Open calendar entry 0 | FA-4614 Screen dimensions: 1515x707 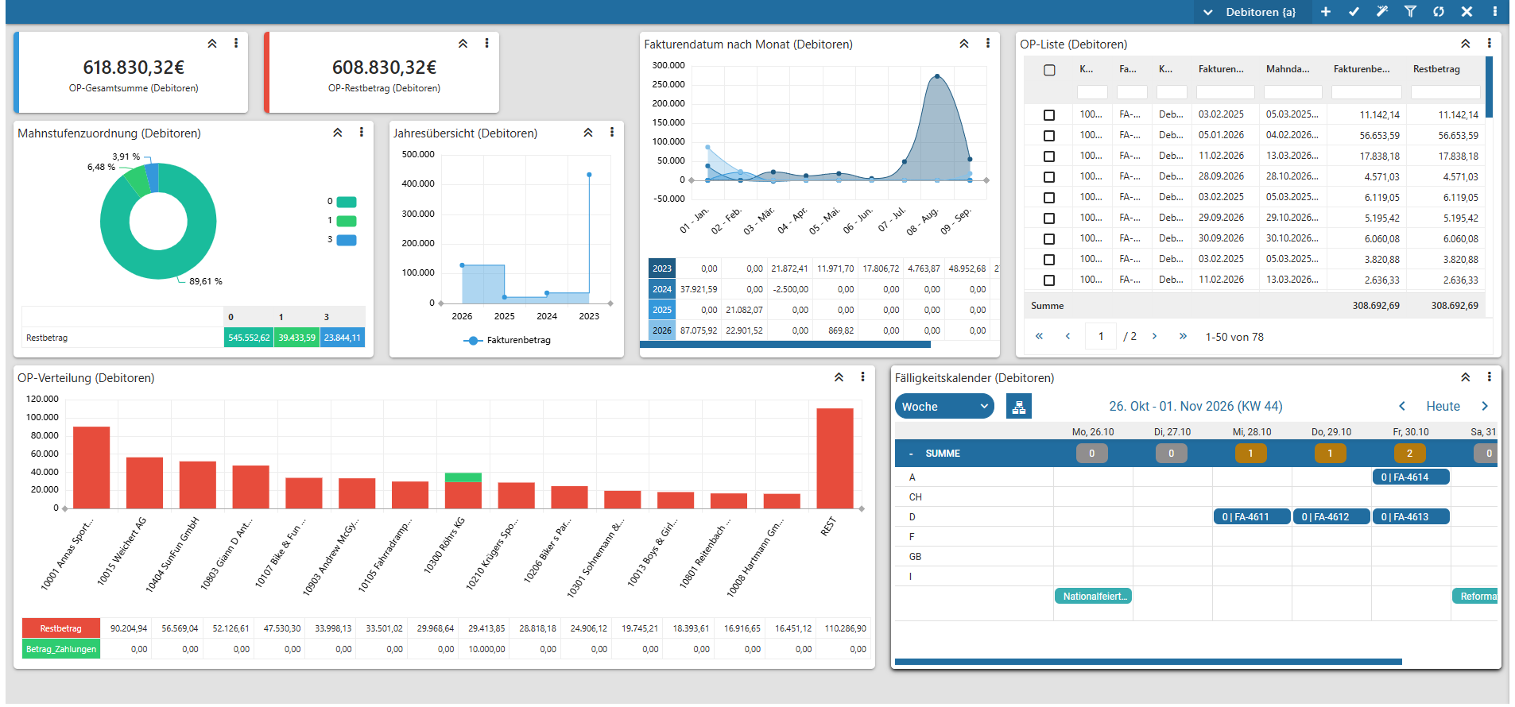1411,477
